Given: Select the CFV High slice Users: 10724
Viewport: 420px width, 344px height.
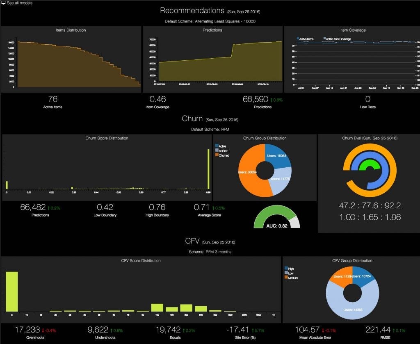Looking at the screenshot, I should point(362,276).
